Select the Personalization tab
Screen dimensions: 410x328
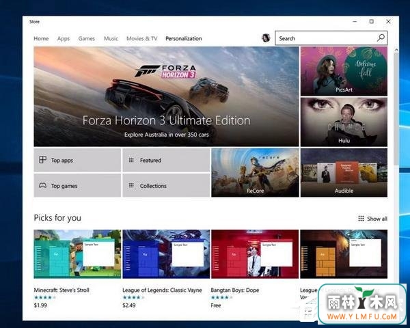[x=184, y=38]
